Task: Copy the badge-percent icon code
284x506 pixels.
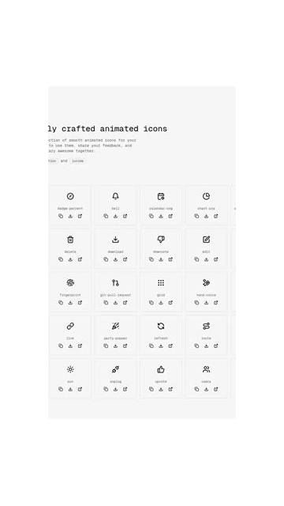Action: (x=61, y=216)
